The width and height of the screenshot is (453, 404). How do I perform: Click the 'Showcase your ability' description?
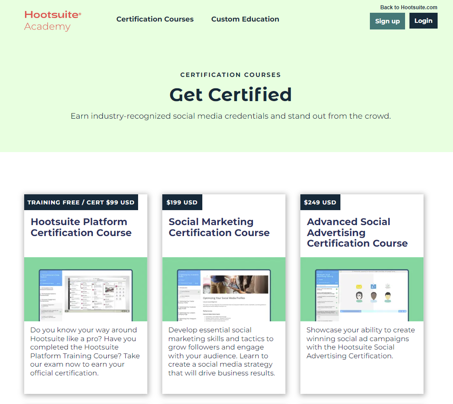click(361, 343)
